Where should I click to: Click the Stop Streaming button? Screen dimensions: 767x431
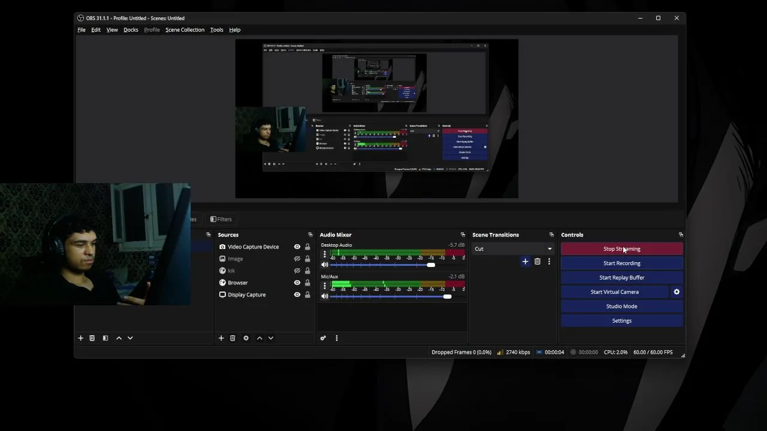click(622, 249)
